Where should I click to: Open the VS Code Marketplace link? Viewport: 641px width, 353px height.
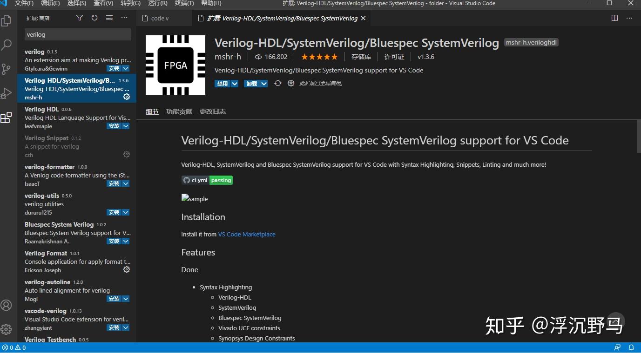[x=247, y=234]
